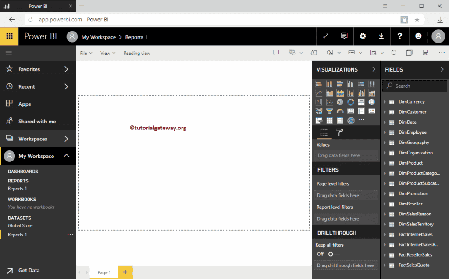Image resolution: width=449 pixels, height=279 pixels.
Task: Click the Refresh visuals icon
Action: click(394, 53)
